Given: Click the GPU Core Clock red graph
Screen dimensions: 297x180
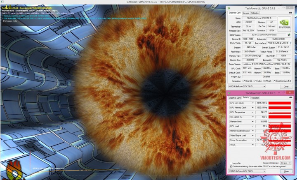Looking at the screenshot, I should coord(280,103).
